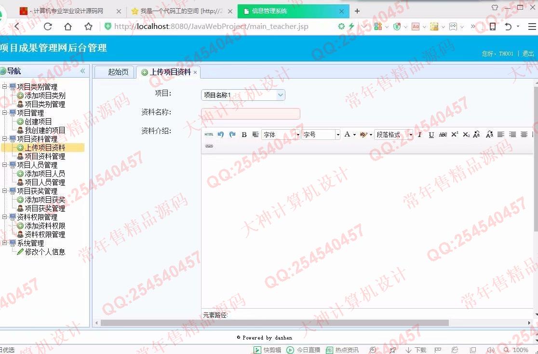Collapse the 项目获奖管理 tree node

pos(4,191)
